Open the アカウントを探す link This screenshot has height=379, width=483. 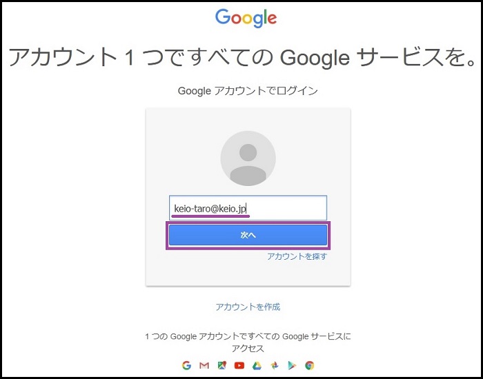[x=297, y=256]
